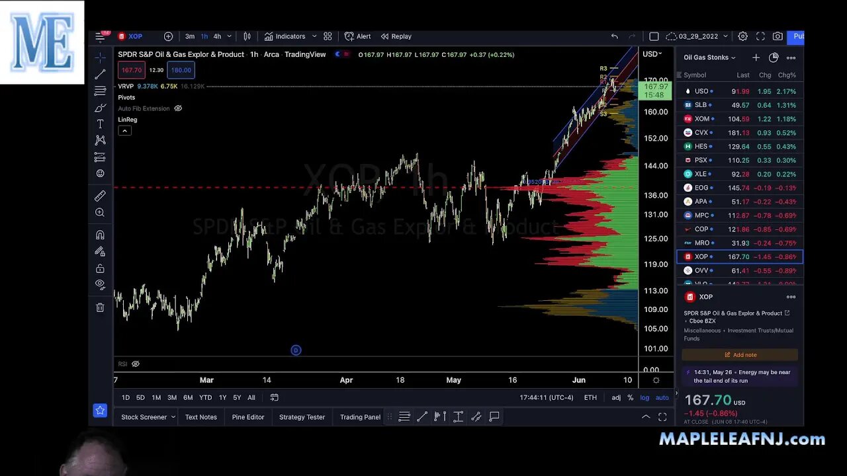This screenshot has height=476, width=847.
Task: Switch to the 3m timeframe
Action: tap(190, 36)
